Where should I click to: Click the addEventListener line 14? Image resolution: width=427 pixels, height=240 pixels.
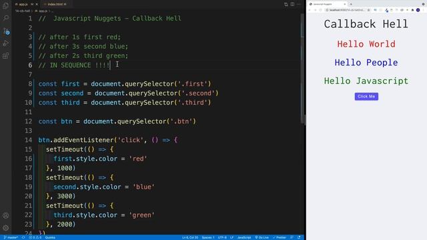(x=108, y=140)
